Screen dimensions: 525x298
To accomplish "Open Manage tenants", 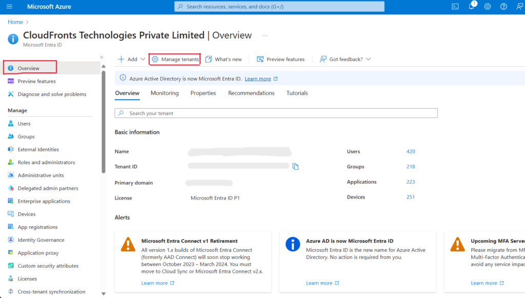I will pos(175,59).
